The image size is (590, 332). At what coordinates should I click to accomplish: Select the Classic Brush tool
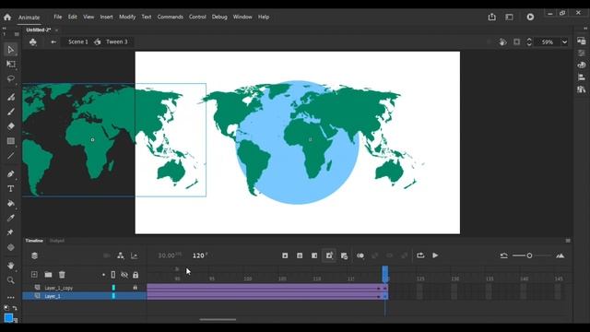(x=10, y=112)
